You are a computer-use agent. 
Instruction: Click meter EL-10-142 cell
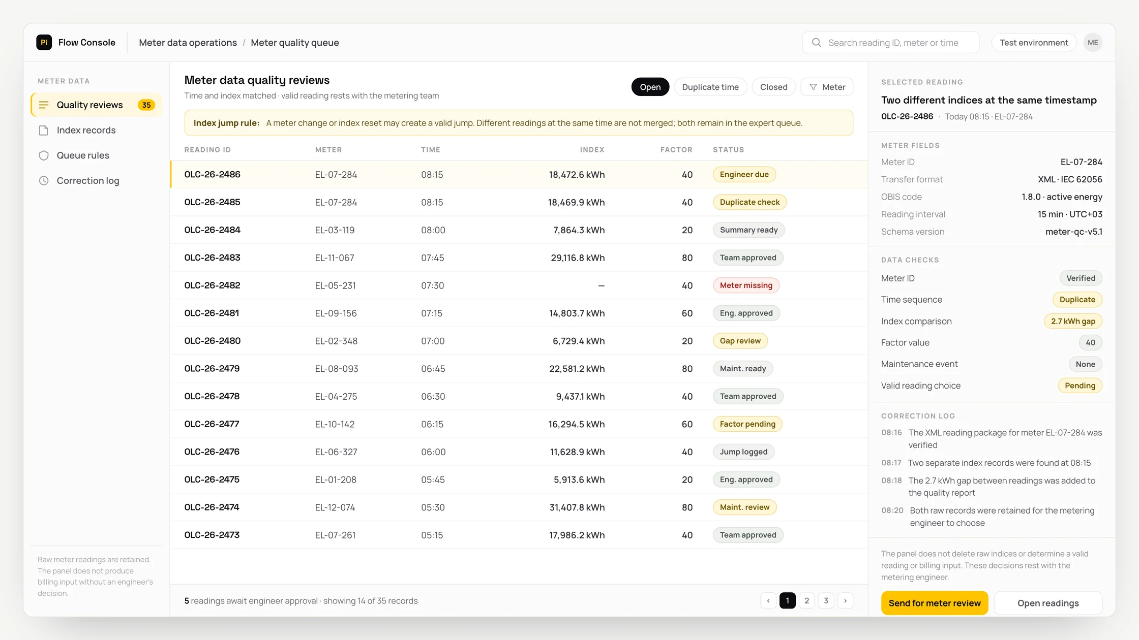point(335,424)
